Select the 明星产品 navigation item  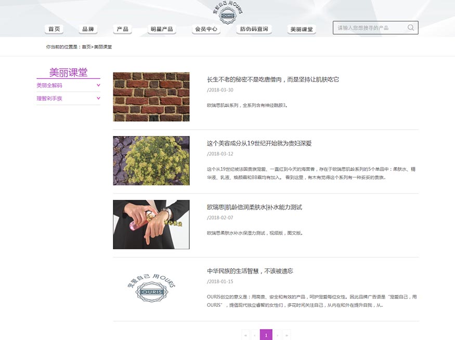(162, 29)
